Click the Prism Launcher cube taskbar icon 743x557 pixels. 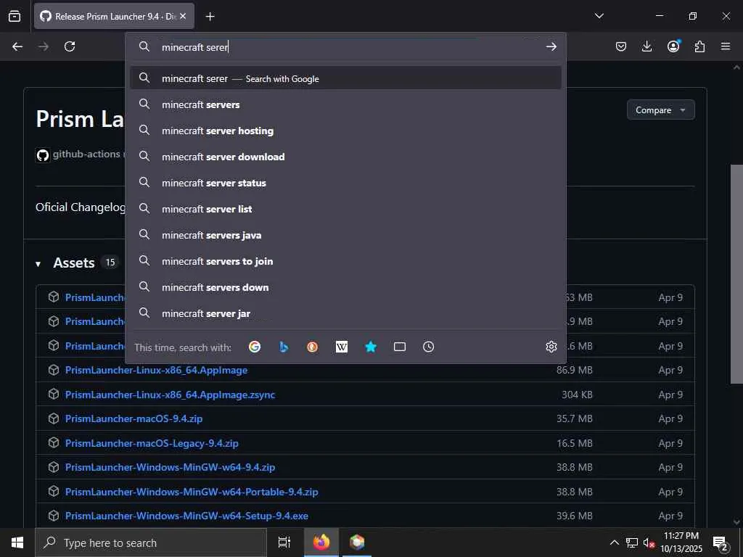[x=357, y=542]
